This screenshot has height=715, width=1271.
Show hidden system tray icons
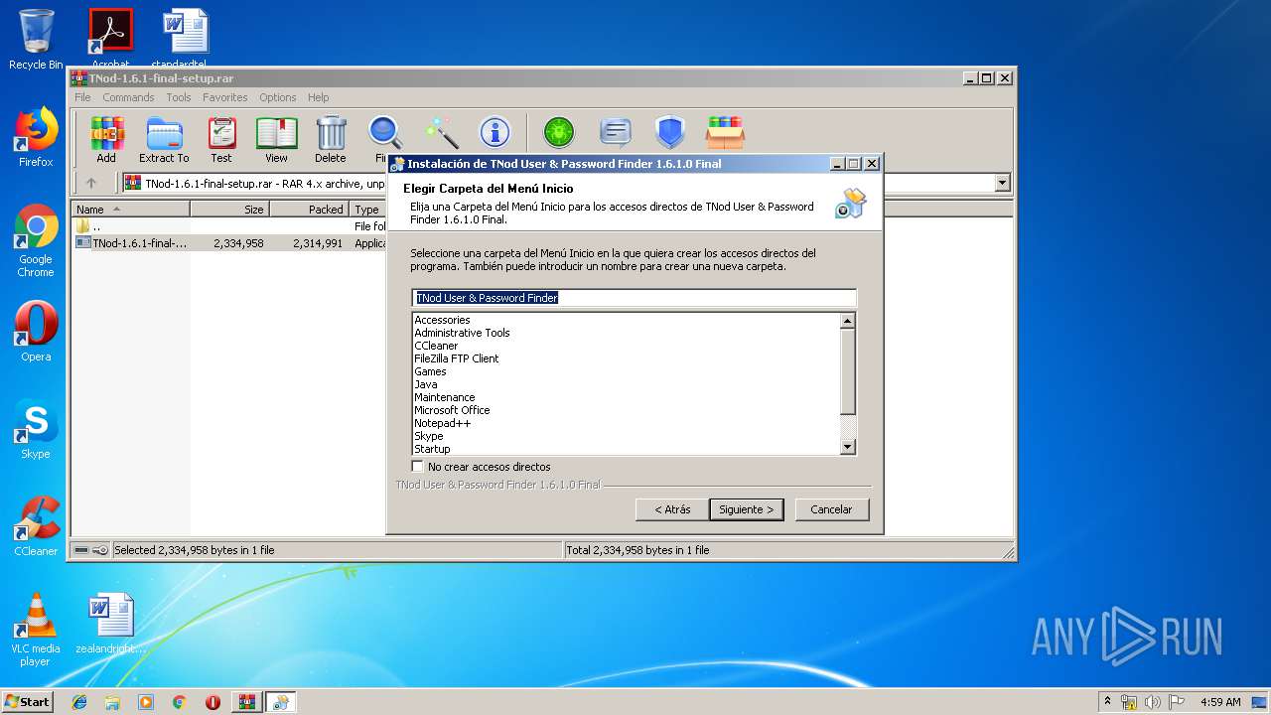[1107, 702]
